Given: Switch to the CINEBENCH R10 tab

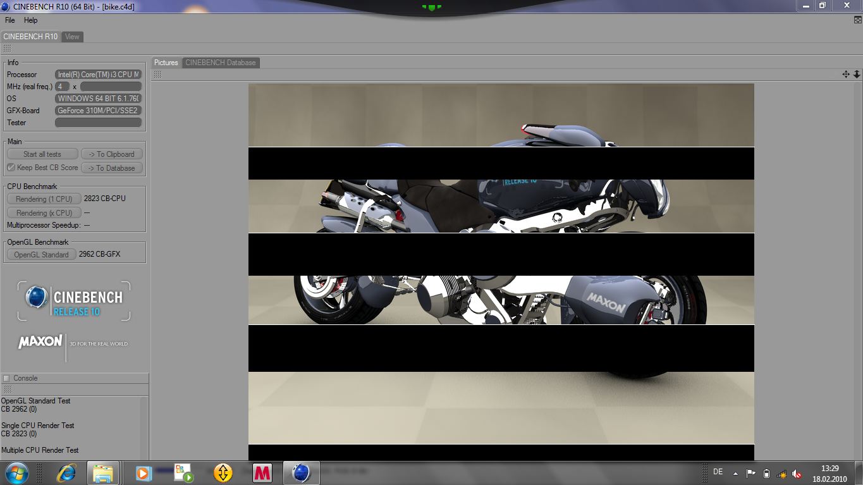Looking at the screenshot, I should [30, 37].
